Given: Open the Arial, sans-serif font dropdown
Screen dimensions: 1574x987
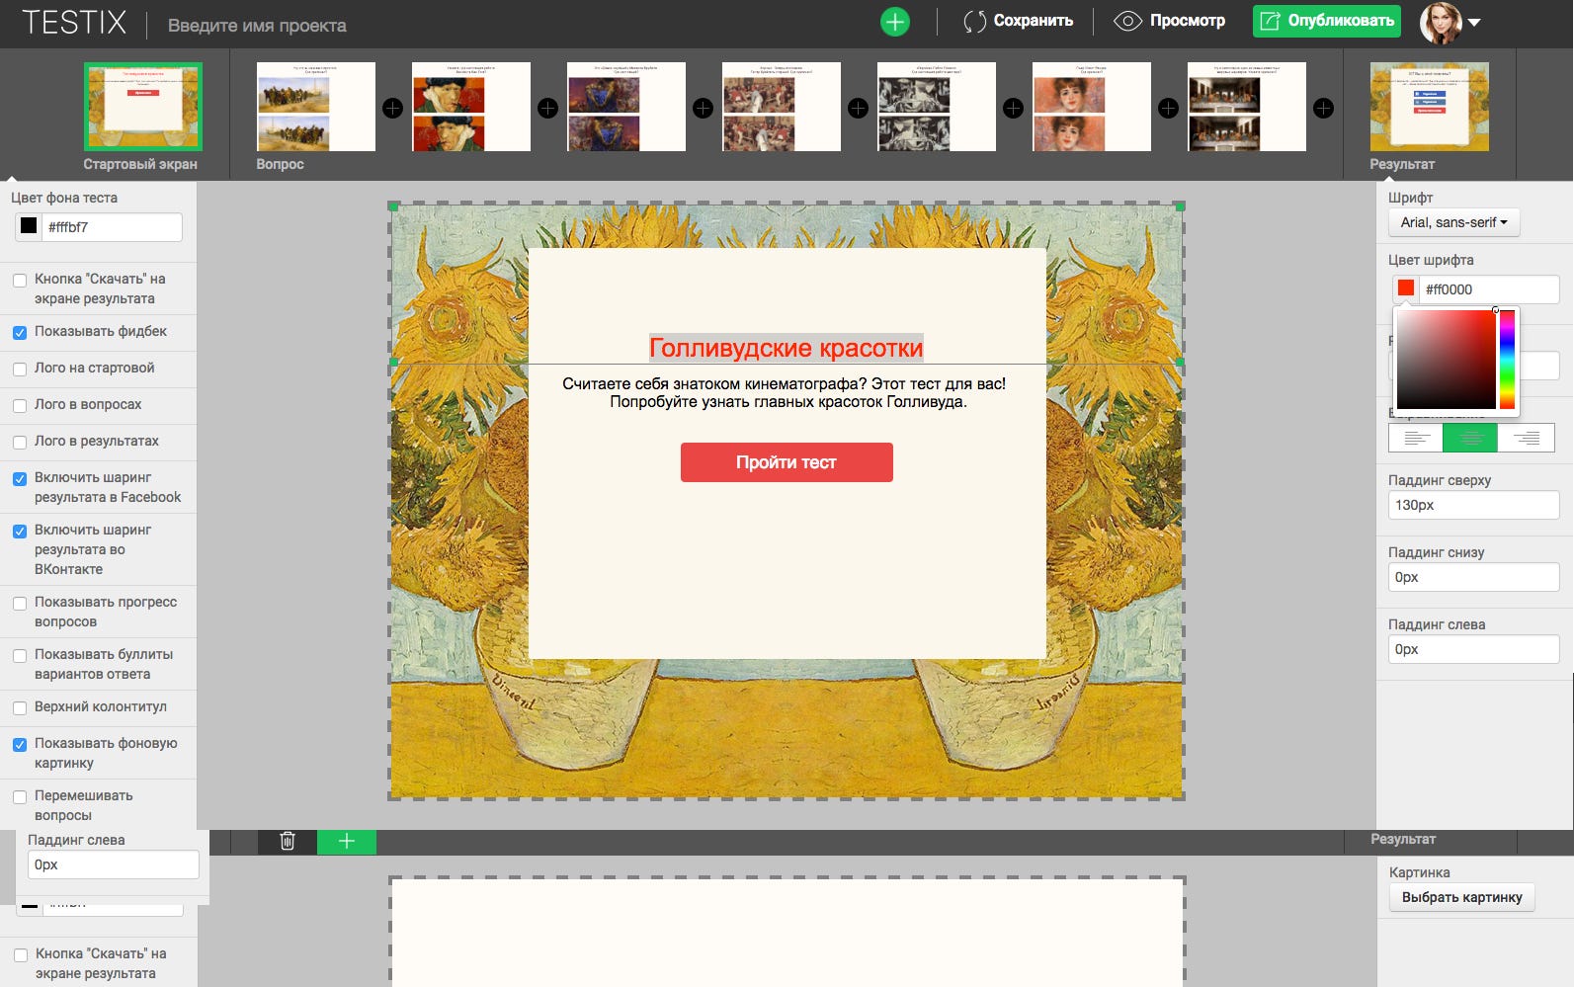Looking at the screenshot, I should click(x=1453, y=222).
